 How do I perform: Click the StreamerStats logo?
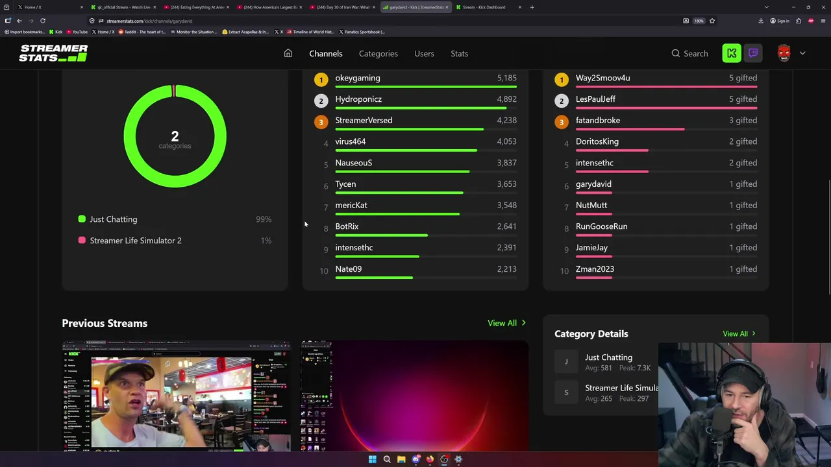click(x=53, y=53)
